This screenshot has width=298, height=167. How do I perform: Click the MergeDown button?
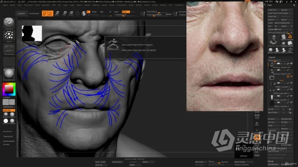[x=273, y=164]
